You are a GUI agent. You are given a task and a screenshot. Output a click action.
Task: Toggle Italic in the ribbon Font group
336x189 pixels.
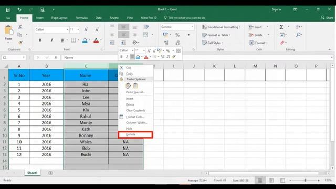[51, 40]
